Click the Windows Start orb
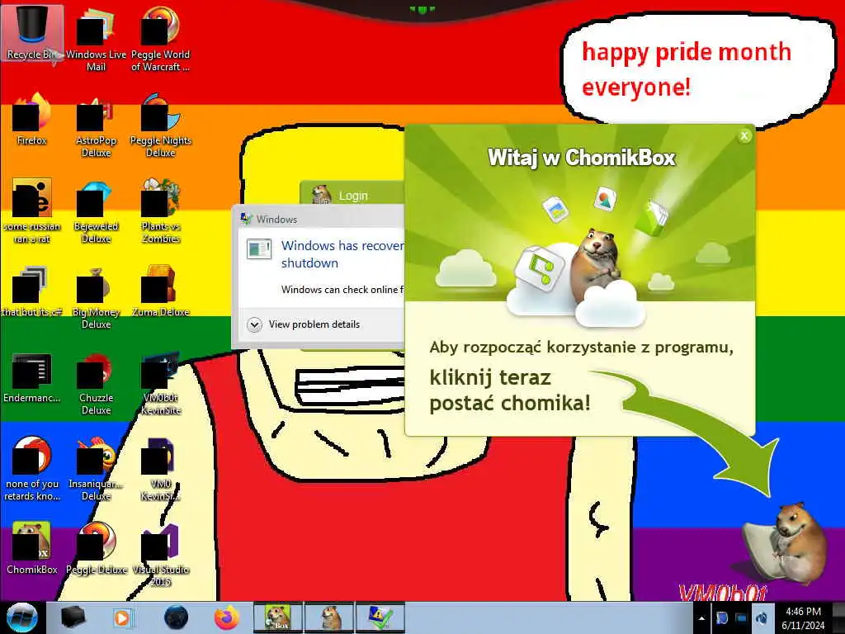Screen dimensions: 845x634 pos(22,617)
